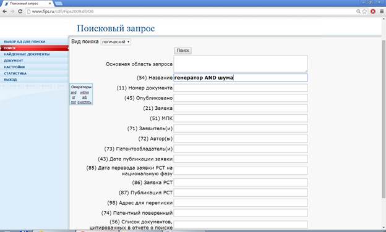Open the red Opera-style extension icon

point(373,11)
